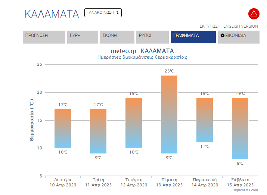This screenshot has height=195, width=267.
Task: Select the ΣΚΟΝΗ dust tab
Action: [117, 37]
